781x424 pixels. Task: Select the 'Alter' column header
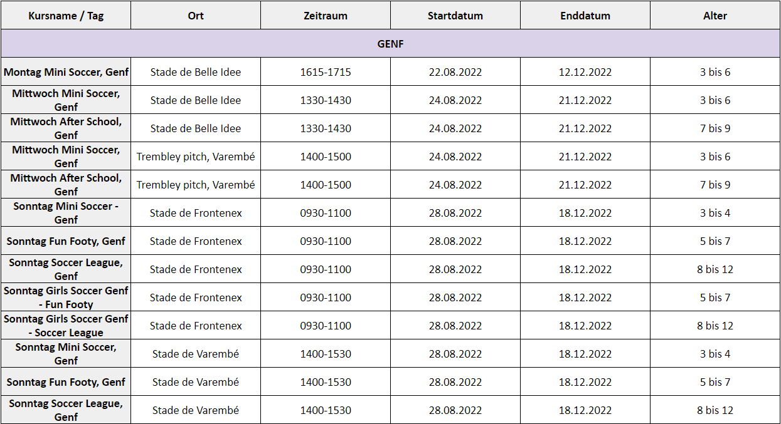715,16
